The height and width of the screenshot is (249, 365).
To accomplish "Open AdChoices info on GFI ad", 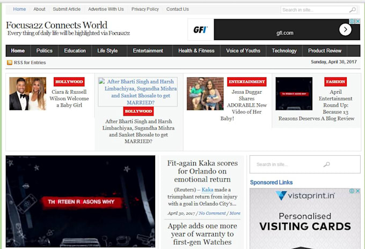I will tap(352, 21).
